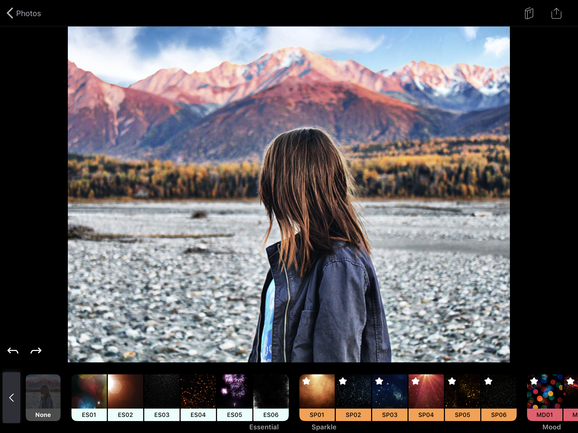Screen dimensions: 578x433
Task: Apply the ES01 lens flare overlay
Action: point(89,397)
